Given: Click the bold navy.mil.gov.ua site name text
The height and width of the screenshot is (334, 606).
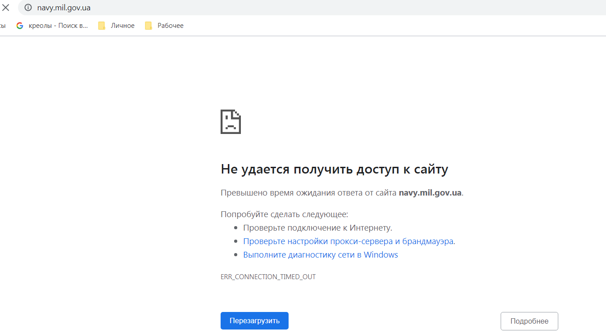Looking at the screenshot, I should [430, 192].
